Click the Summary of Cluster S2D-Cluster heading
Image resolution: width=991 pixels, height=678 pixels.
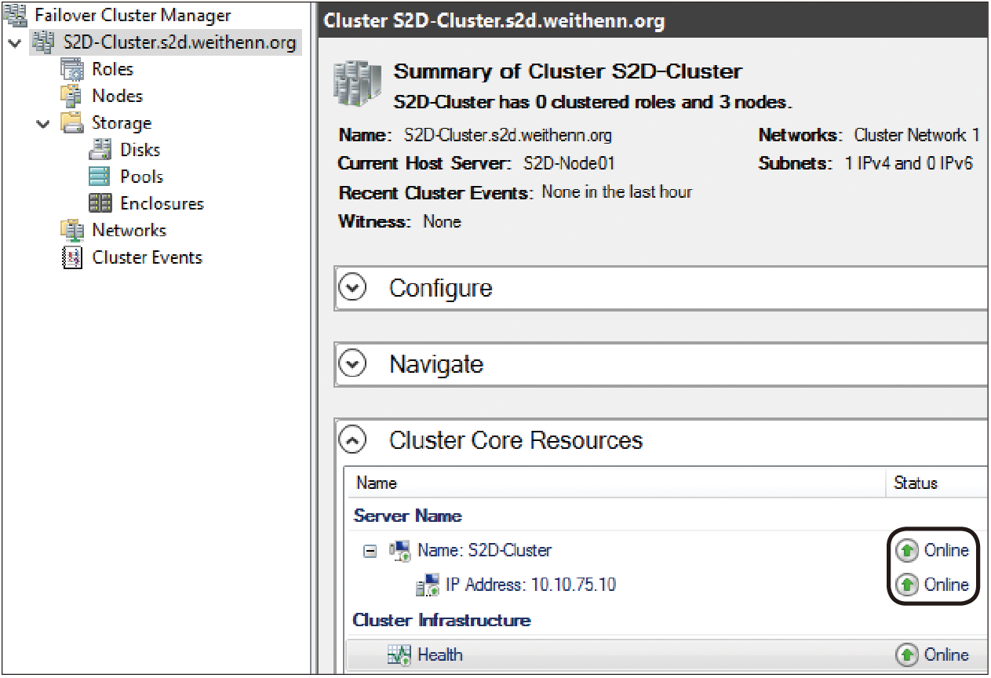pos(567,71)
